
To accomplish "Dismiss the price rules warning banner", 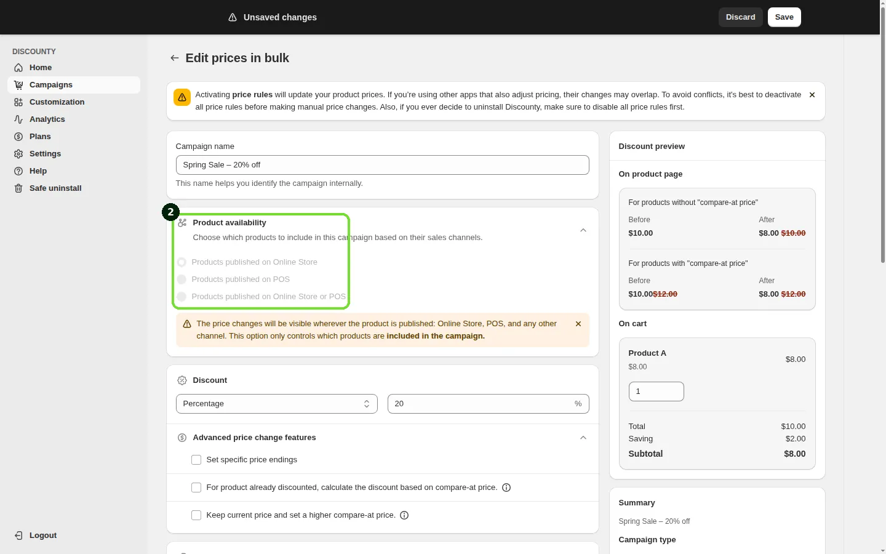I will (812, 95).
